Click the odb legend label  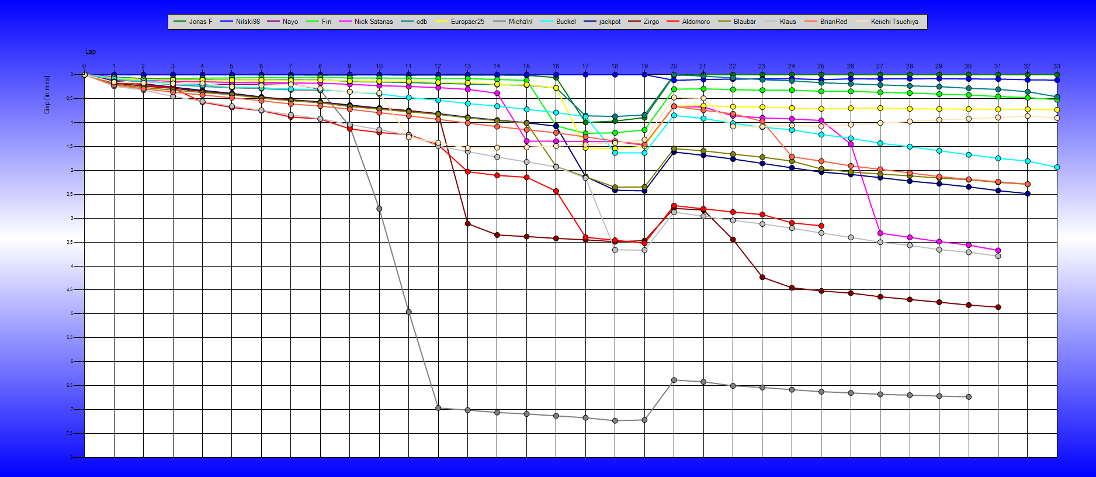tap(422, 22)
